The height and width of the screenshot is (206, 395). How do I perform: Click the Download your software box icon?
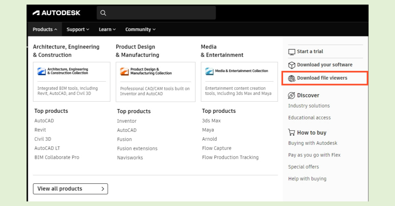(292, 65)
